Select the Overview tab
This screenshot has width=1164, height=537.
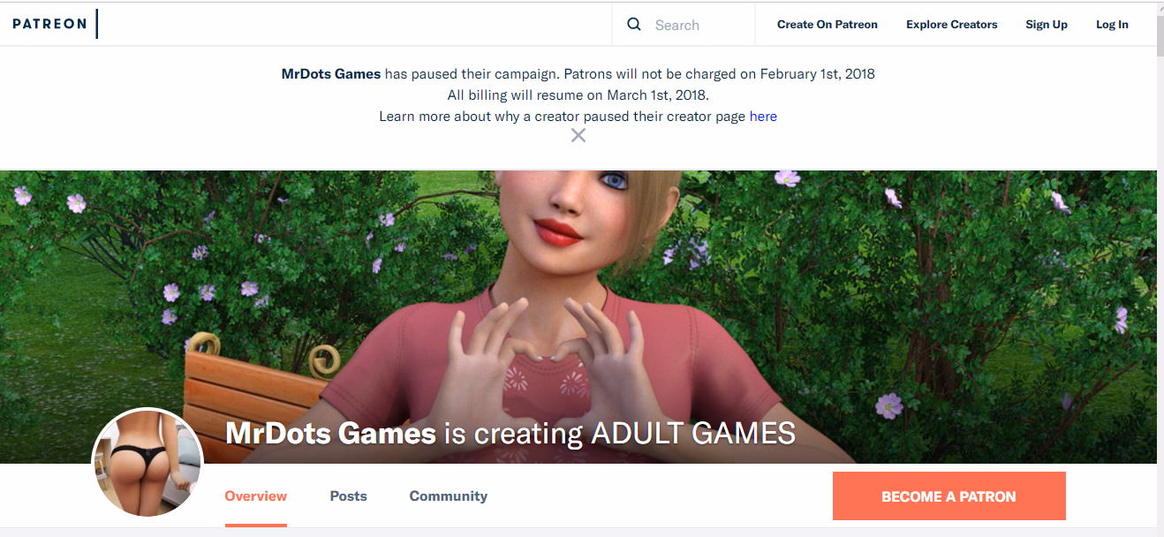coord(256,496)
